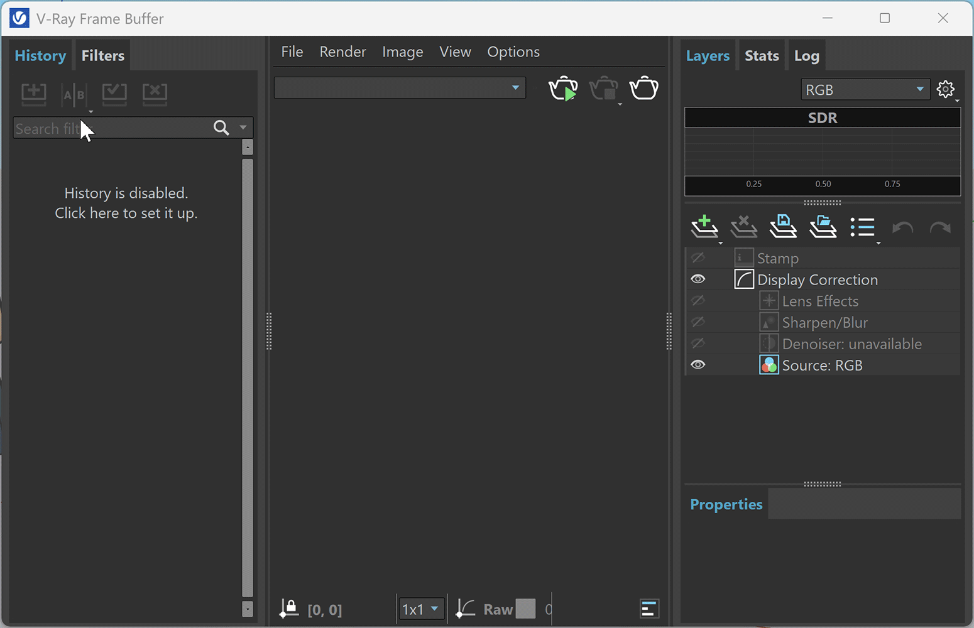Click the Create layer plus icon
The height and width of the screenshot is (628, 974).
point(704,227)
